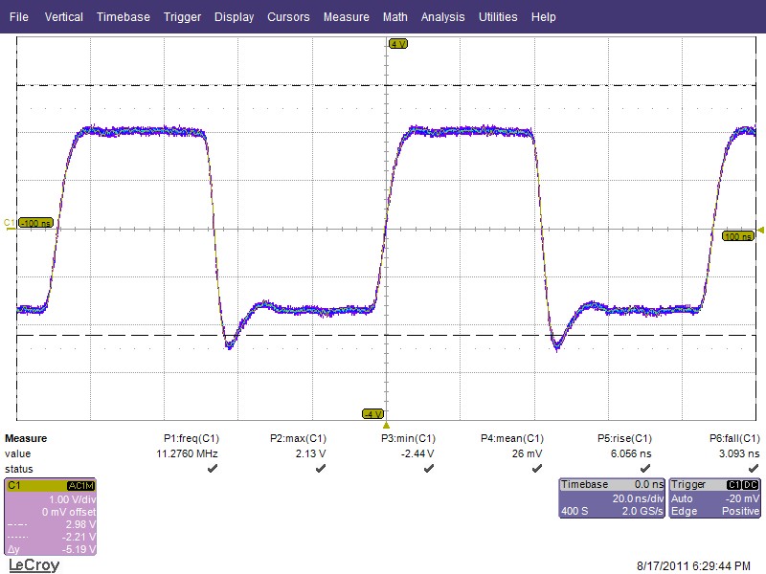The width and height of the screenshot is (766, 574).
Task: Click the Edge Positive trigger type text
Action: click(x=715, y=511)
